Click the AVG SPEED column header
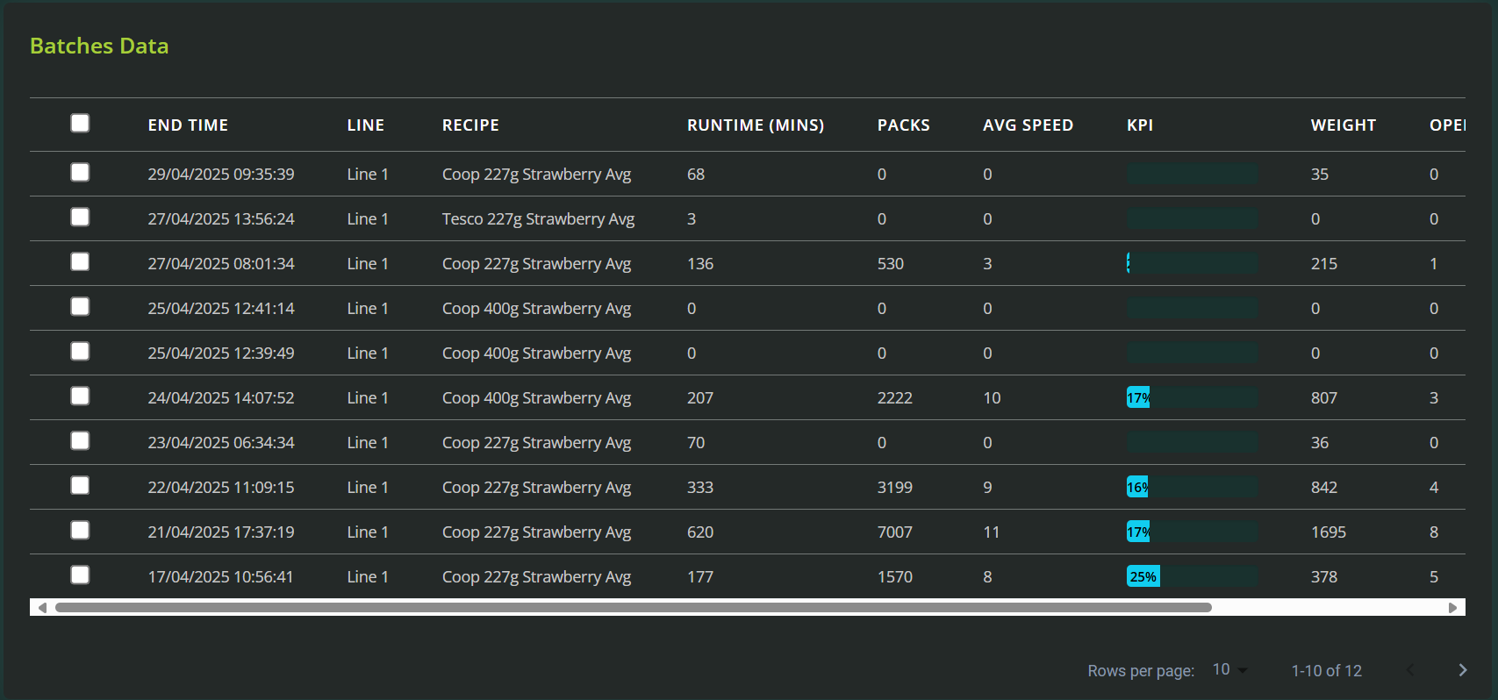 pyautogui.click(x=1028, y=125)
